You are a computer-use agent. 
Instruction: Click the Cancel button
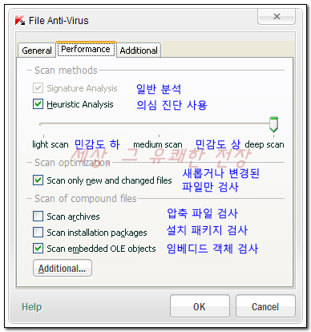[265, 306]
